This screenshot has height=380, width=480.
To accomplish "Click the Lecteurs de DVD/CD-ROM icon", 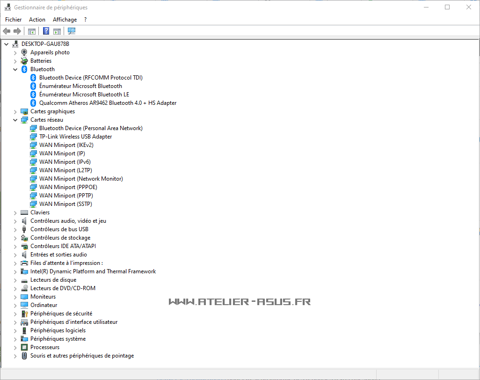I will [24, 288].
